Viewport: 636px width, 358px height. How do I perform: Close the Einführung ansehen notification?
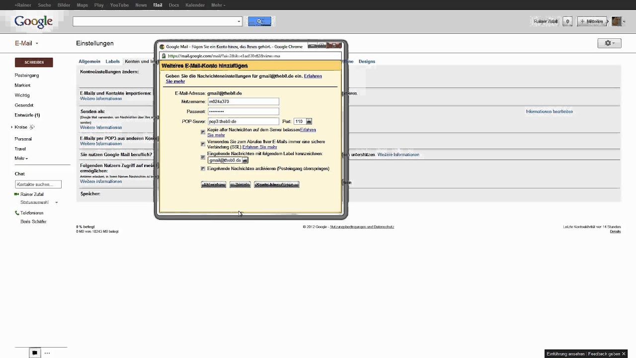624,354
